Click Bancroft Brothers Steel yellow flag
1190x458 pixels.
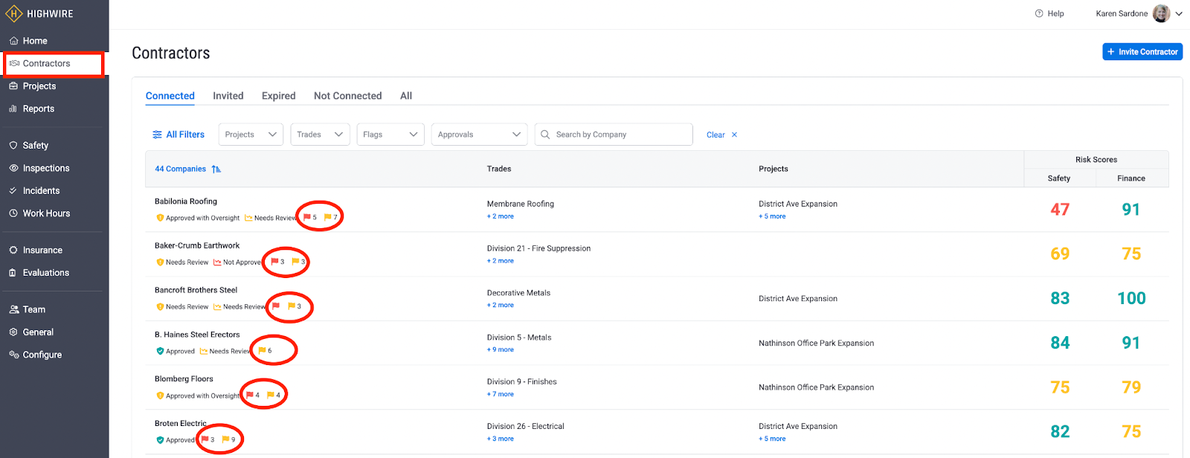coord(295,306)
